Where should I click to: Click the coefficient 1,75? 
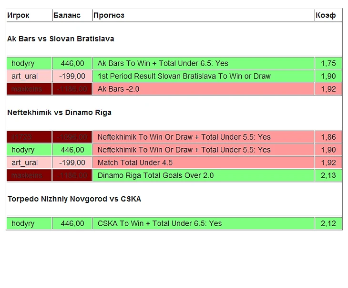[x=328, y=63]
